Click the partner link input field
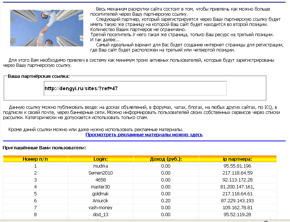Viewport: 290px width, 222px height. pos(135,88)
